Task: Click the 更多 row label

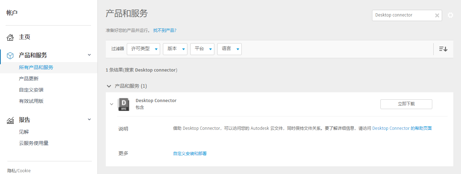Action: click(123, 153)
